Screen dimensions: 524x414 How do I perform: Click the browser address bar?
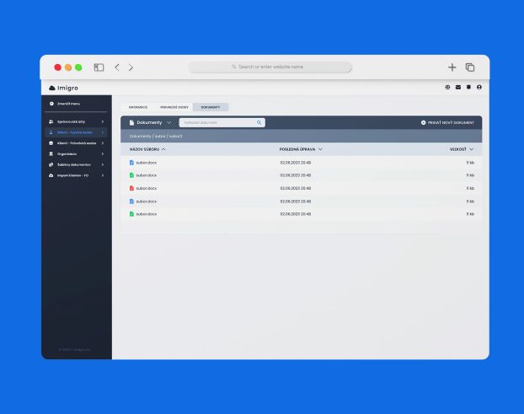click(270, 67)
